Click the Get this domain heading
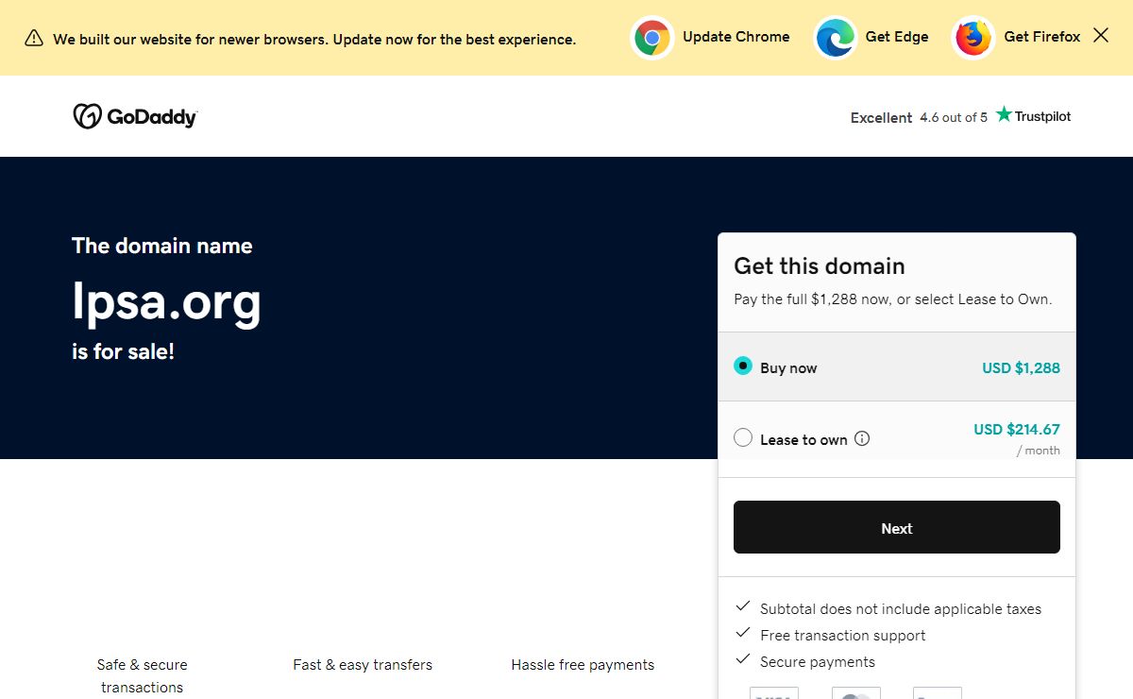1133x699 pixels. tap(820, 265)
